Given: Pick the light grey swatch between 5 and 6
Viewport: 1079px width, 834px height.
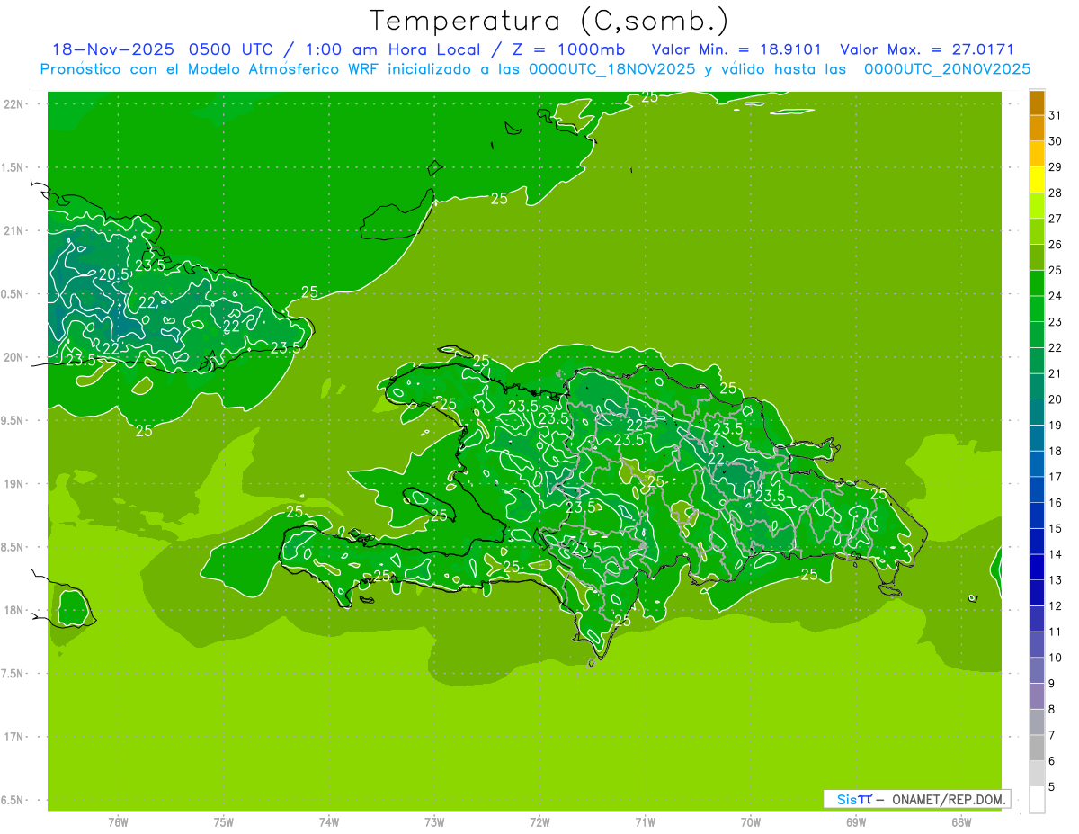Looking at the screenshot, I should point(1037,774).
